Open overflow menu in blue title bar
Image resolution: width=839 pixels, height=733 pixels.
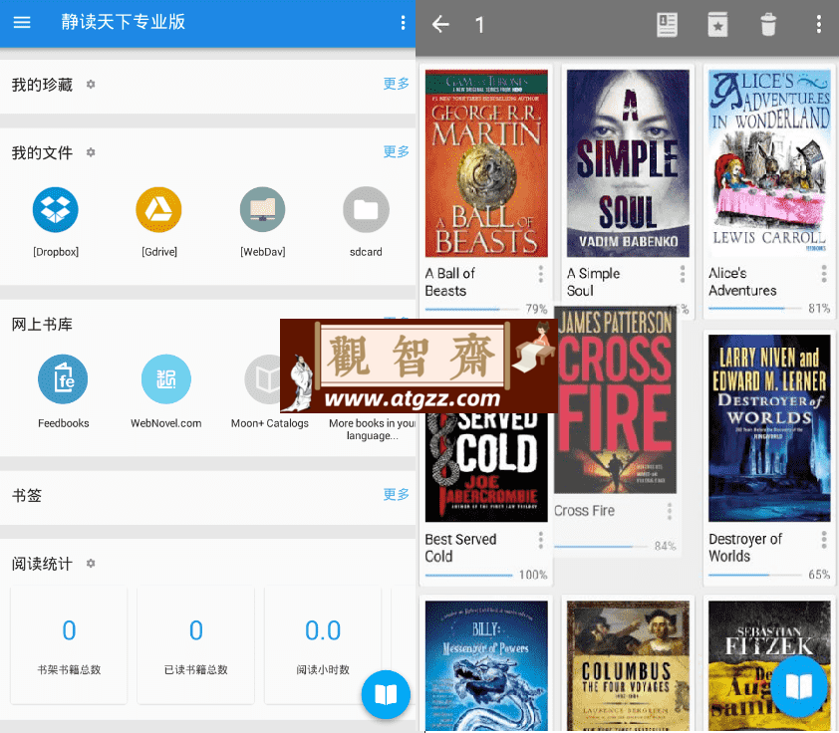(x=403, y=23)
